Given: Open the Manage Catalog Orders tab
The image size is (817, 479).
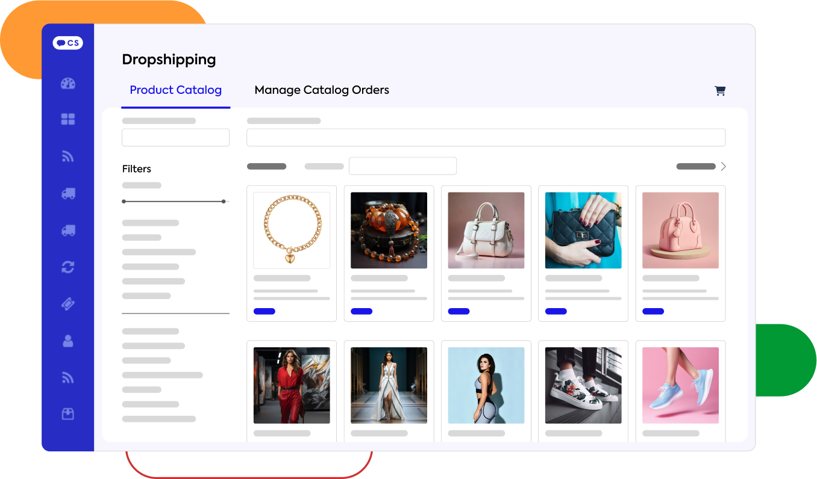Looking at the screenshot, I should (322, 90).
